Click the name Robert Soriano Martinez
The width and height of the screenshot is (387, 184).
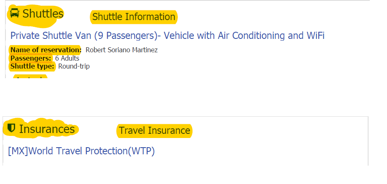122,50
